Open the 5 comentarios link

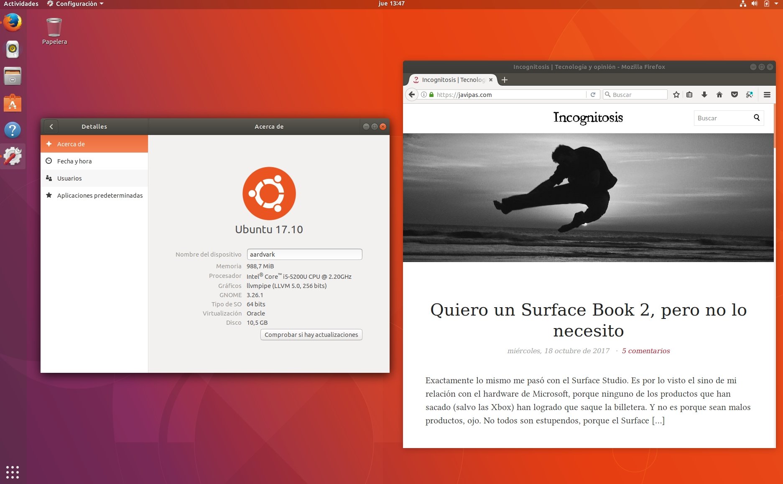pyautogui.click(x=645, y=351)
